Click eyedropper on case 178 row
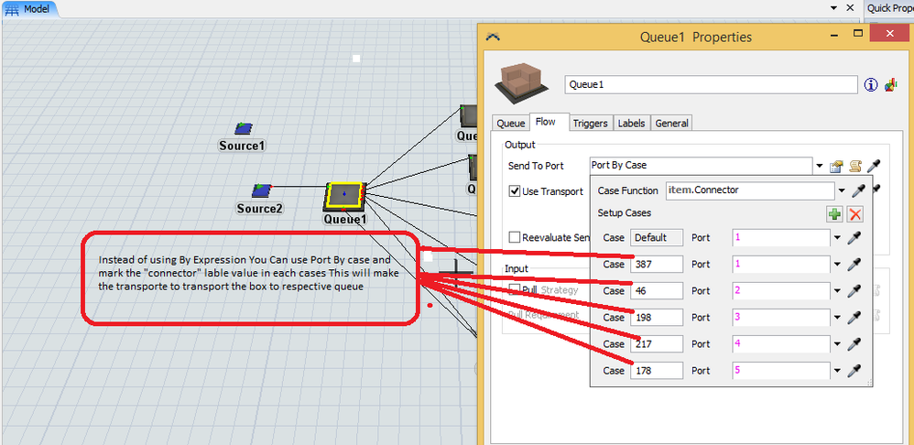 (854, 371)
